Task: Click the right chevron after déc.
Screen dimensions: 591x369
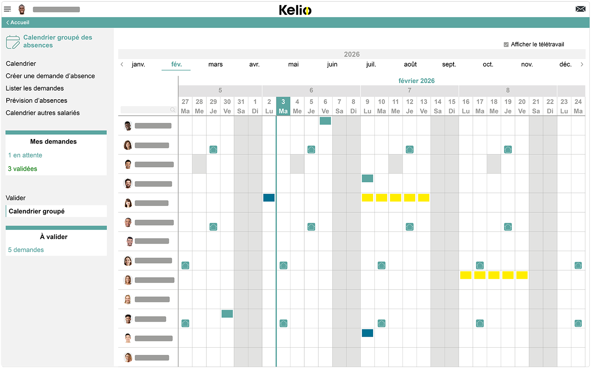Action: pos(582,64)
